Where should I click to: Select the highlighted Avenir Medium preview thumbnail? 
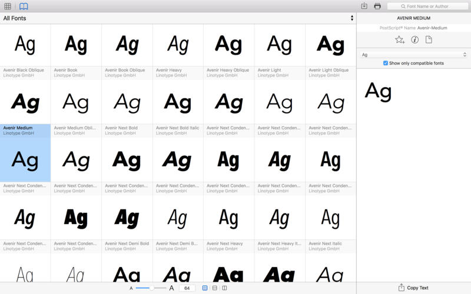coord(25,159)
